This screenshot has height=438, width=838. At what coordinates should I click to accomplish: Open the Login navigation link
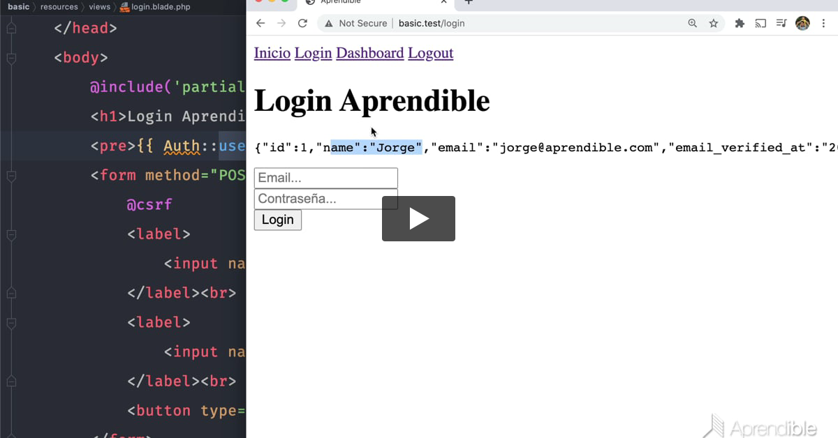313,53
